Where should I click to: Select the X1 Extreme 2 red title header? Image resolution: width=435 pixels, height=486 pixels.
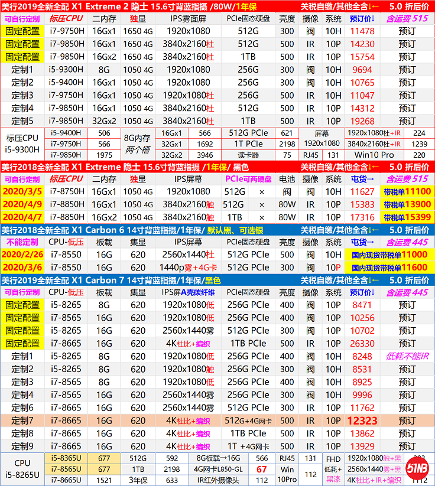pos(148,6)
